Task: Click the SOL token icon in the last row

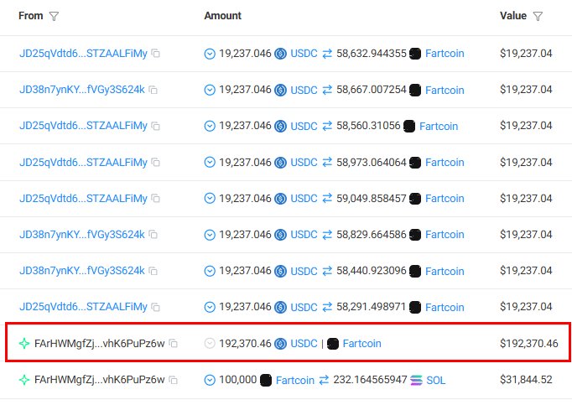Action: click(x=417, y=380)
